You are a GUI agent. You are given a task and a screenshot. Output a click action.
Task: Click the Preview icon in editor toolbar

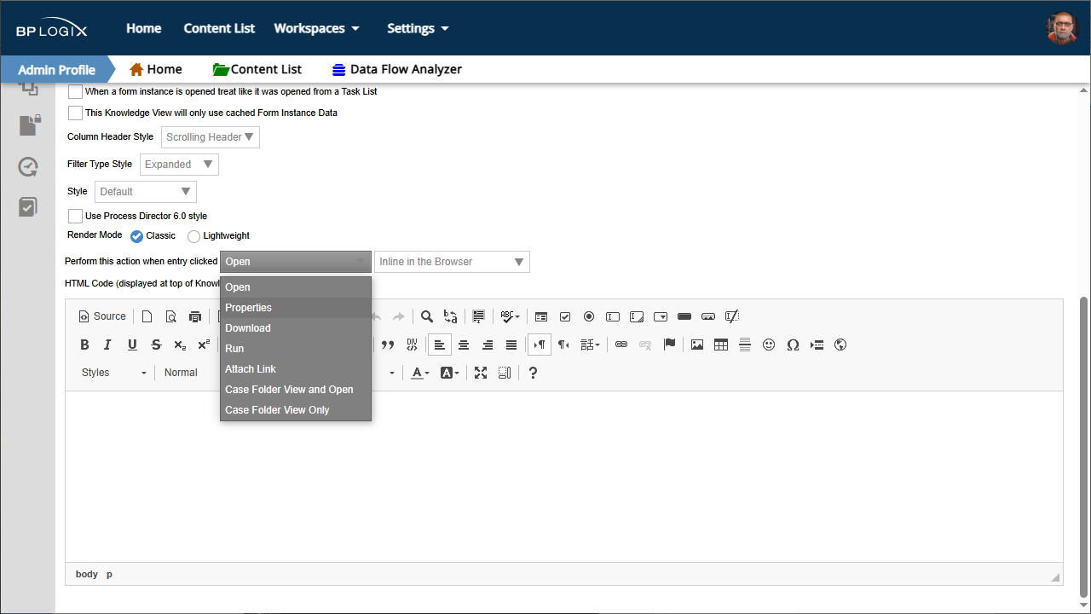point(171,316)
